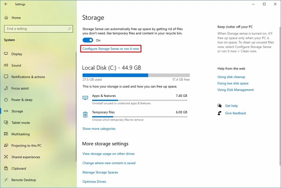The image size is (281, 188).
Task: Click the Focus assist moon icon
Action: 6,88
